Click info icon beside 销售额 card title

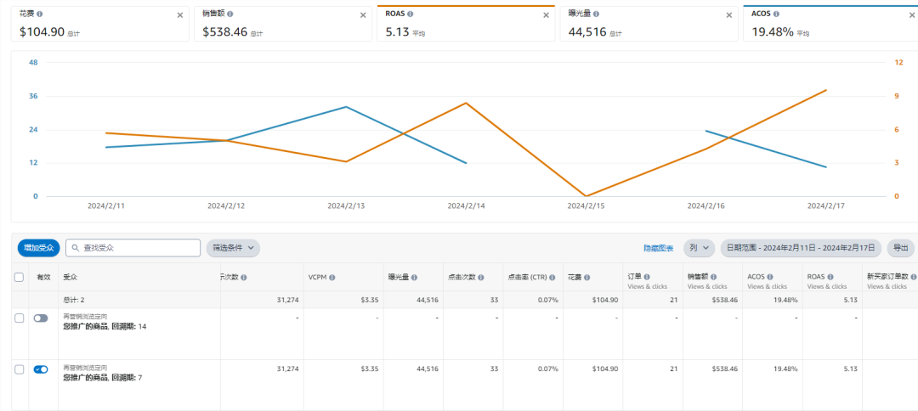[x=231, y=14]
